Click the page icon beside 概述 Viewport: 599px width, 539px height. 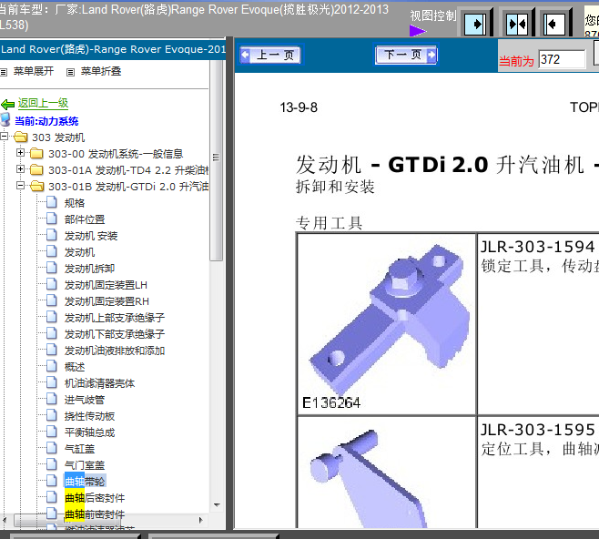pyautogui.click(x=52, y=366)
